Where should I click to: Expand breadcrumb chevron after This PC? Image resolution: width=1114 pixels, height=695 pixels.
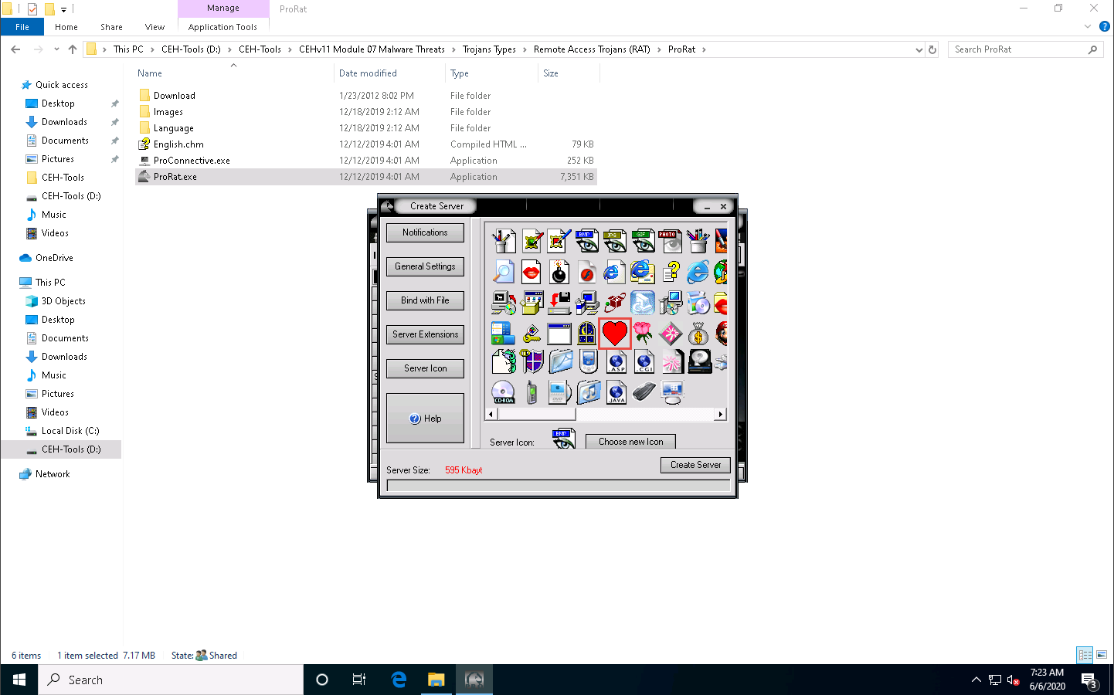[x=152, y=49]
